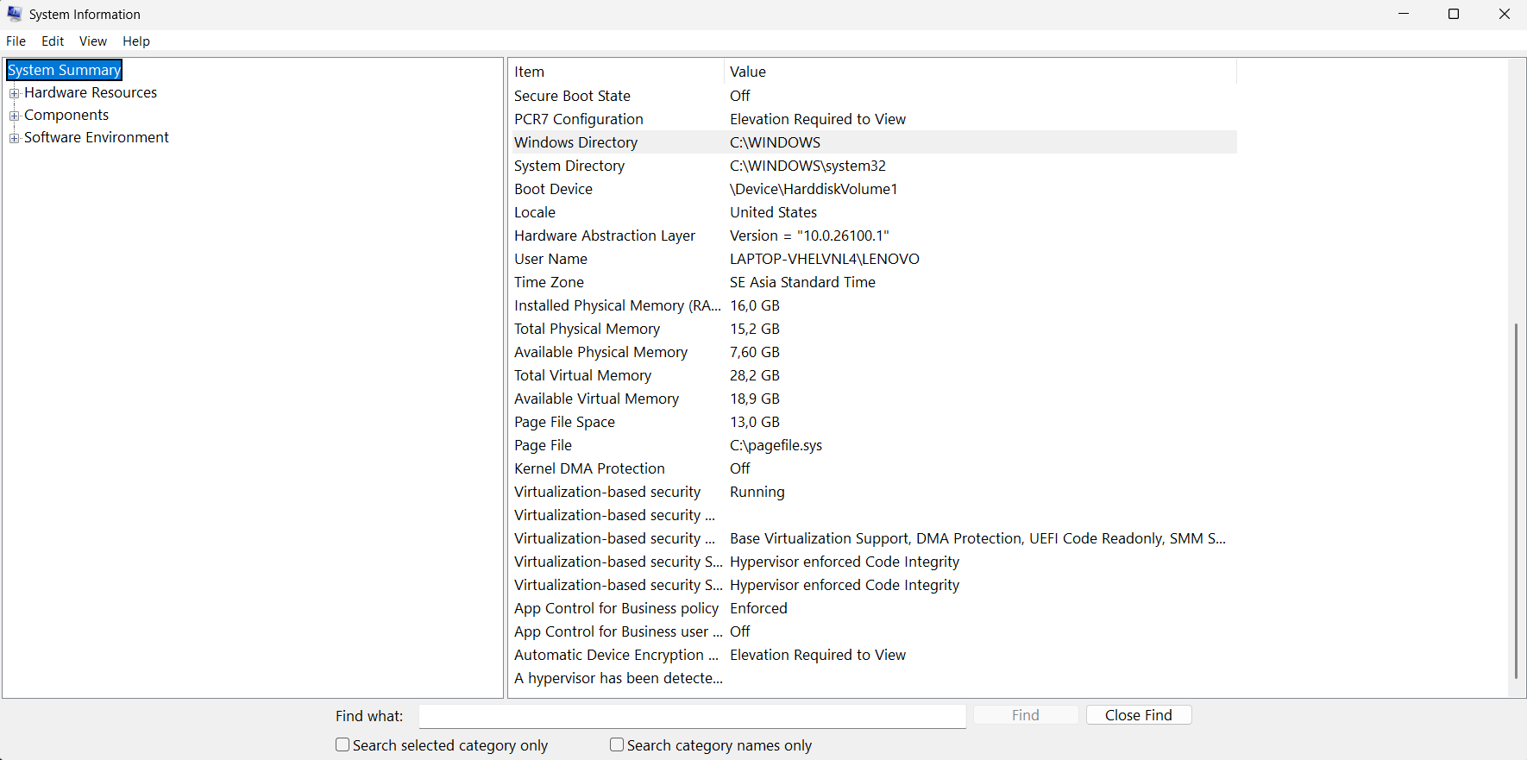The width and height of the screenshot is (1527, 760).
Task: Expand the Software Environment tree node
Action: [14, 138]
